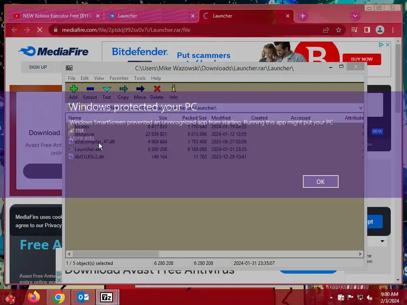Viewport: 407px width, 305px height.
Task: Click SIGN UP on MediaFire
Action: coord(38,67)
